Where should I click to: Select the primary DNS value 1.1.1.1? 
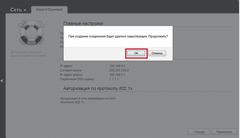(x=114, y=79)
